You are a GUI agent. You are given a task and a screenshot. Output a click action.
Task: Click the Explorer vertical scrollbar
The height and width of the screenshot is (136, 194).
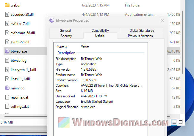click(x=183, y=42)
